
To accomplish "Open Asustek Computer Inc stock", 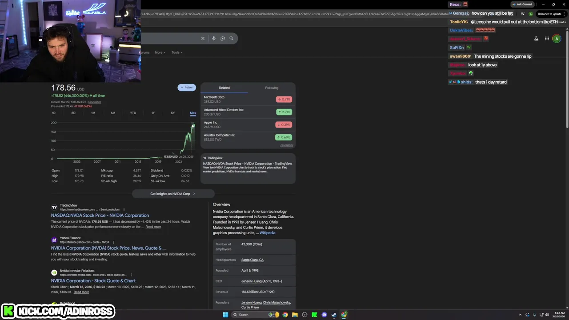I will pos(248,137).
